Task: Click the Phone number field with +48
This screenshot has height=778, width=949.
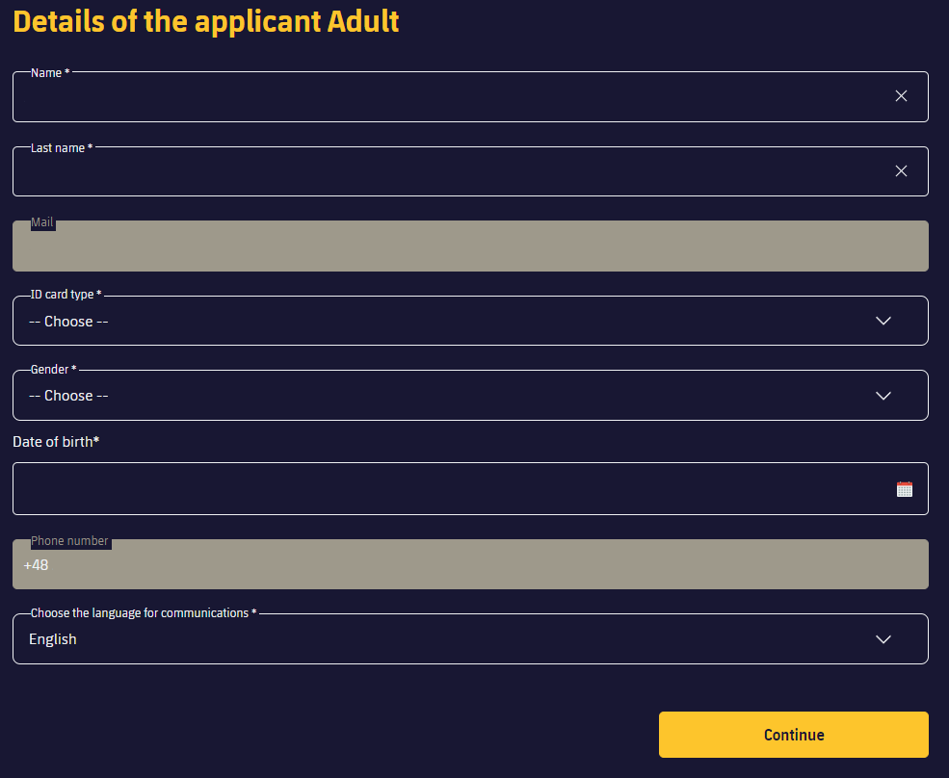Action: click(x=470, y=564)
